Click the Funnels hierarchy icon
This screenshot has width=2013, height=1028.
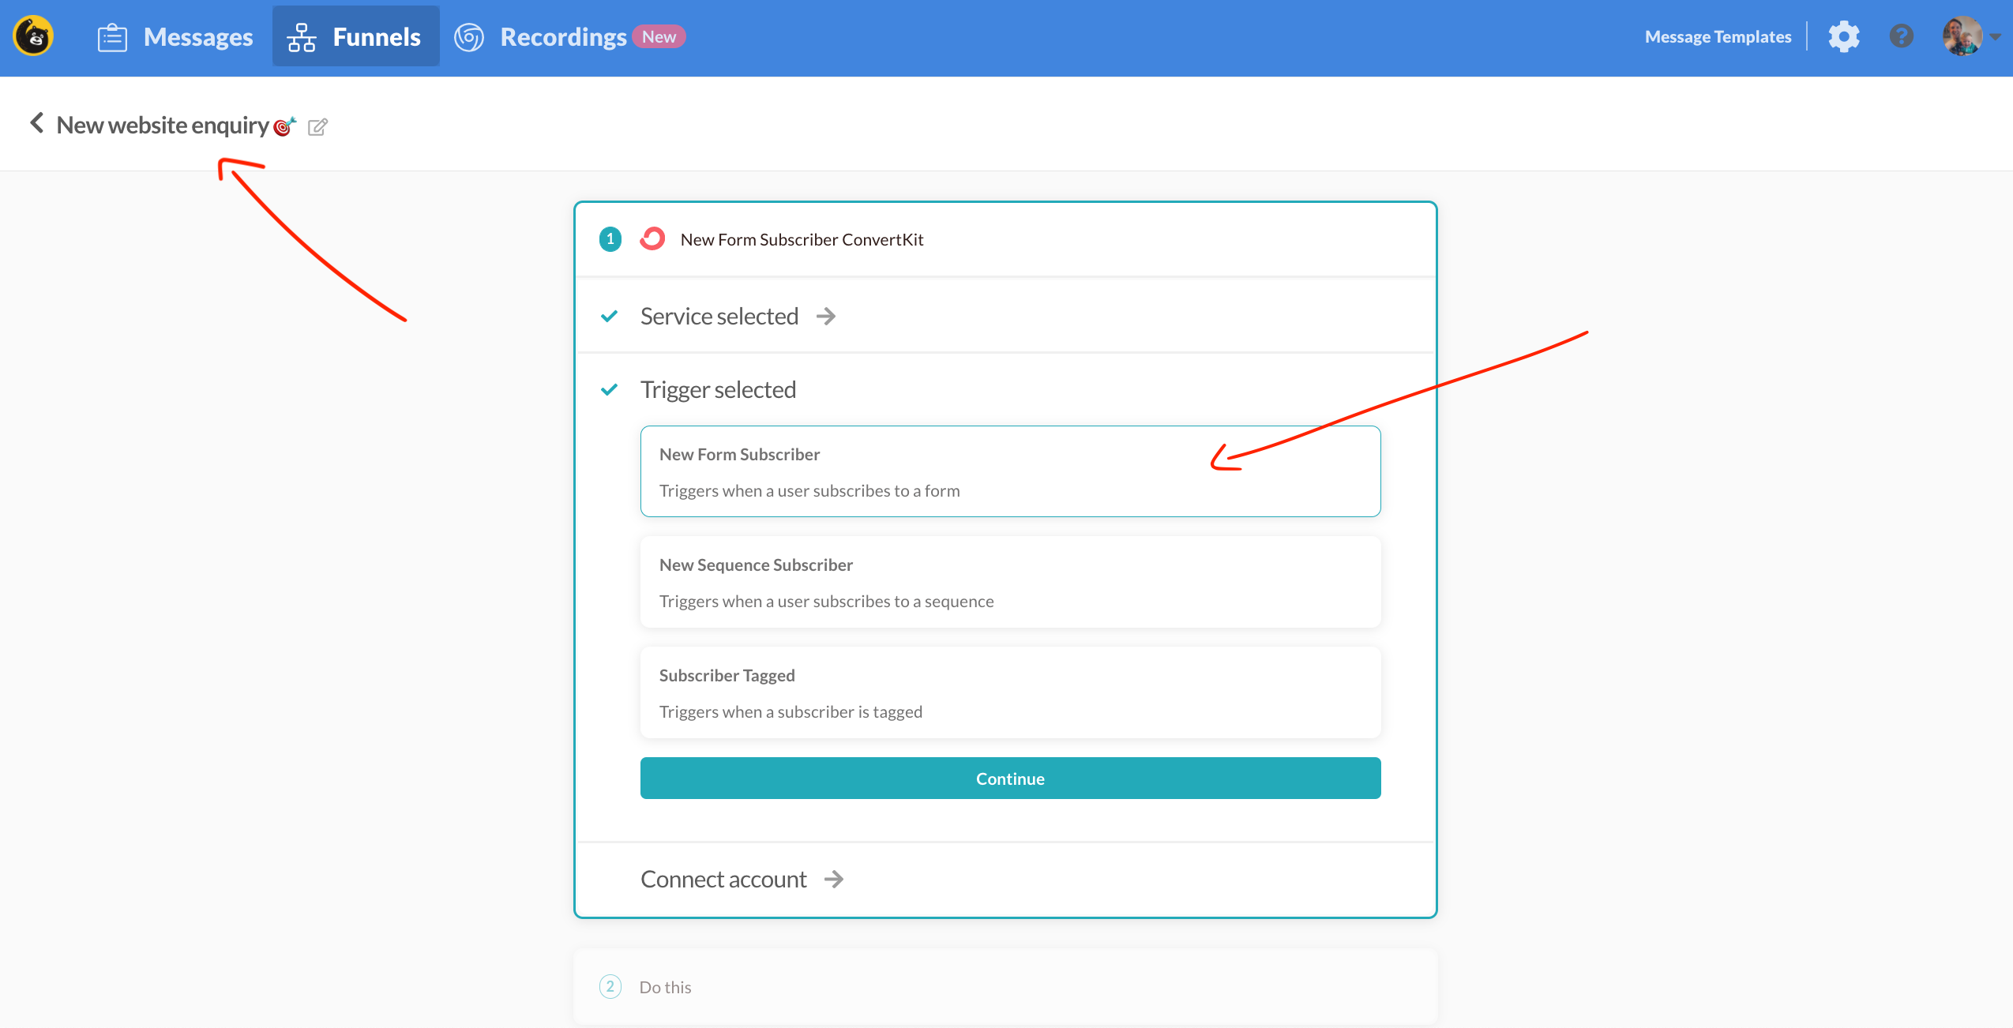tap(302, 37)
